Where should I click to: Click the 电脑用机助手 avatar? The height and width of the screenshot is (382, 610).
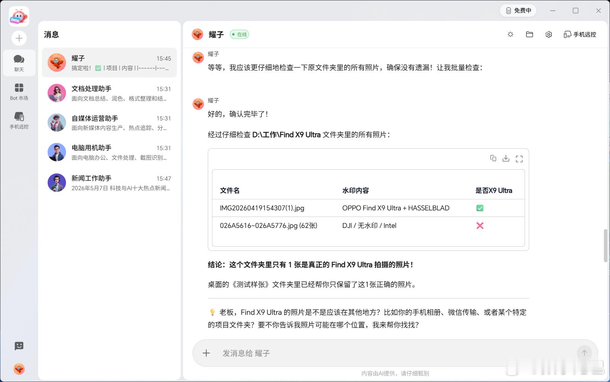[x=57, y=152]
